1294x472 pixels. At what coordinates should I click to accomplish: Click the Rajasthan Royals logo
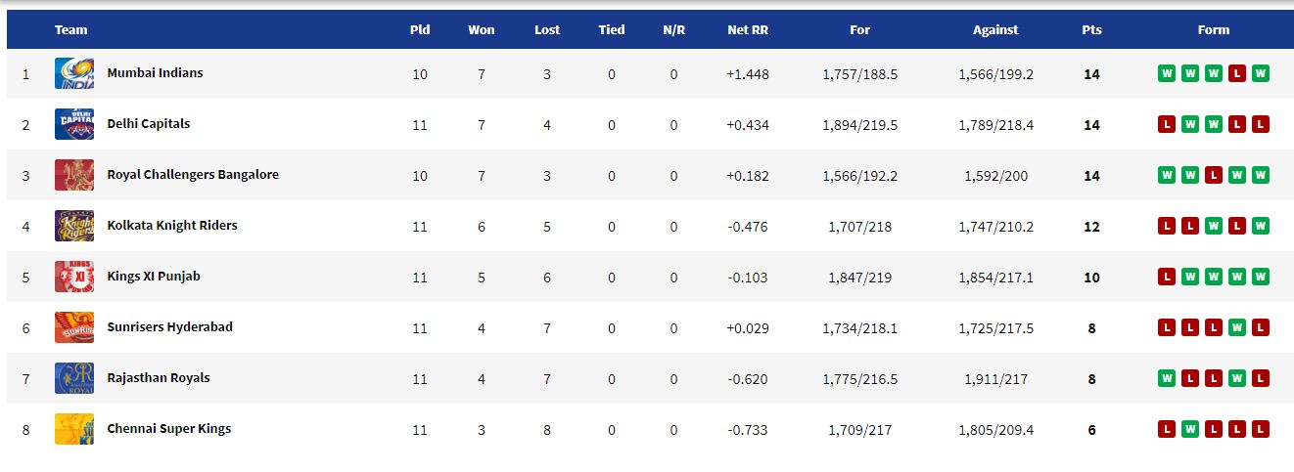[74, 378]
